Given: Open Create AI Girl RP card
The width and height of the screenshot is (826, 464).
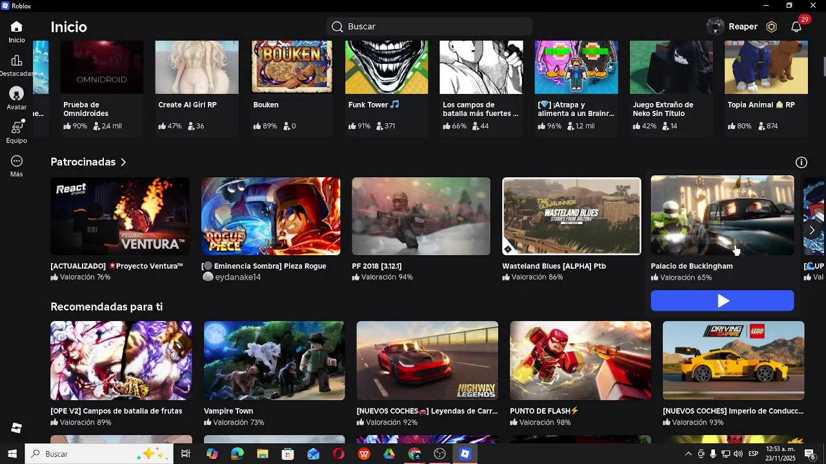Looking at the screenshot, I should 197,88.
